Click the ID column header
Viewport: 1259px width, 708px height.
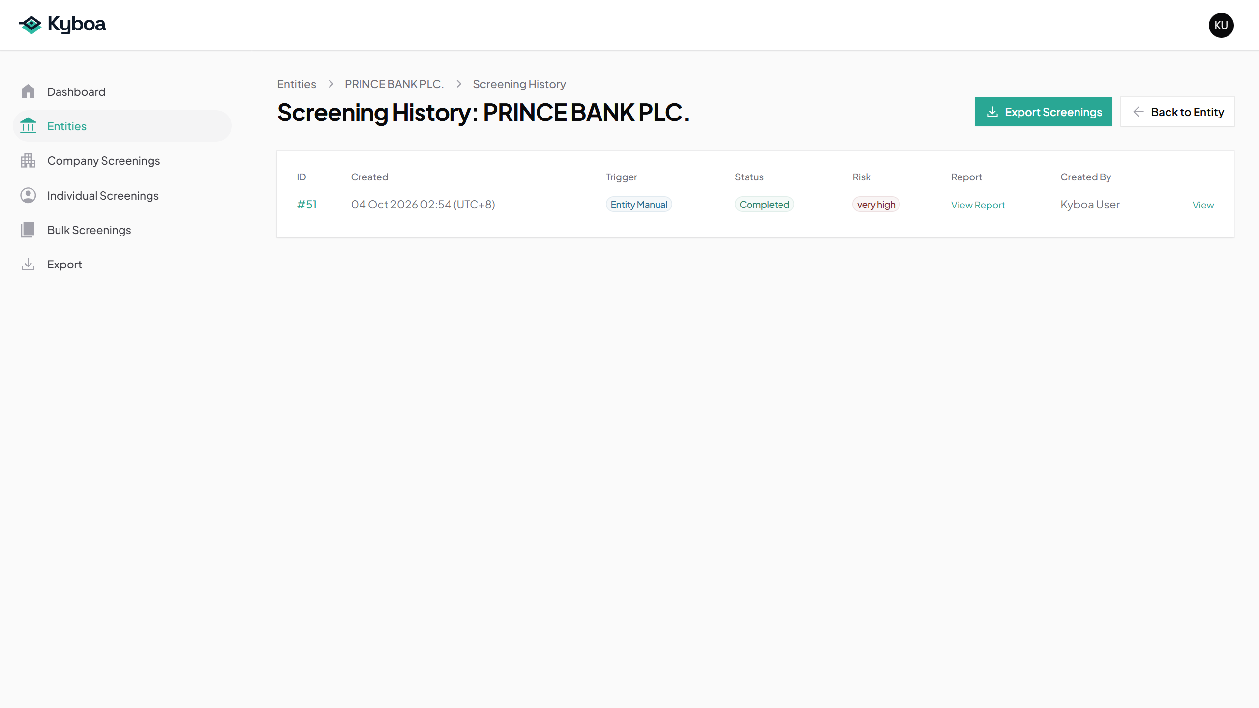(301, 177)
